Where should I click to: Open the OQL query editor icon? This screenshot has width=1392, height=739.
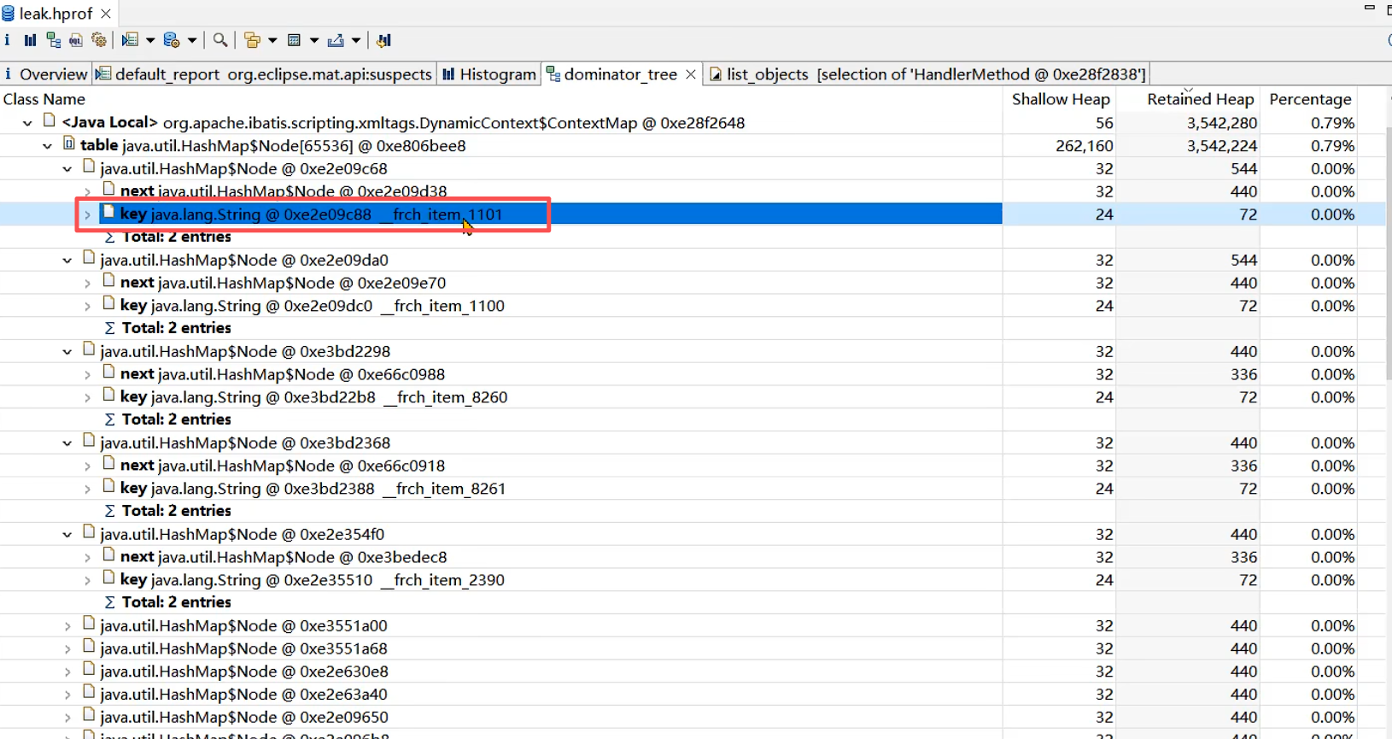pos(76,40)
